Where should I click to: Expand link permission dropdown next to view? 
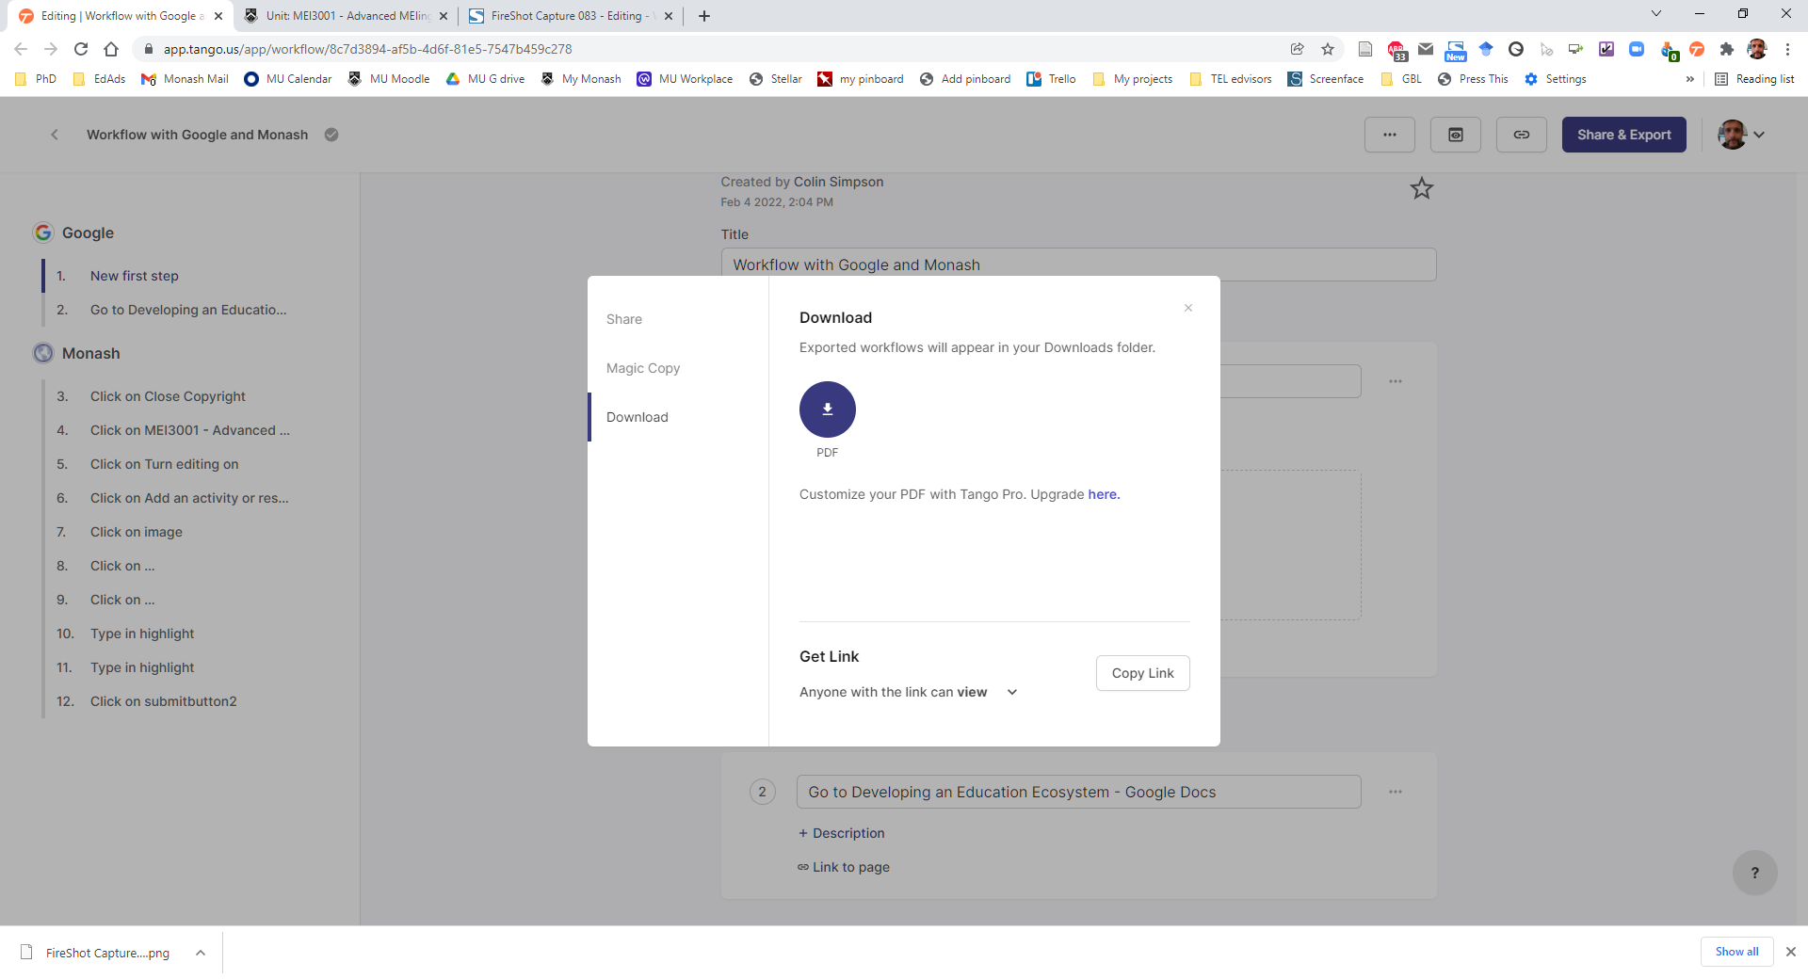(1012, 692)
